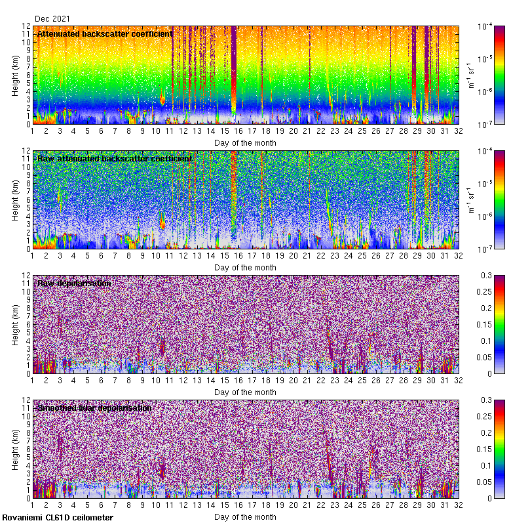Click day 1 tick on raw backscatter plot axis
511x525 pixels.
tap(33, 256)
